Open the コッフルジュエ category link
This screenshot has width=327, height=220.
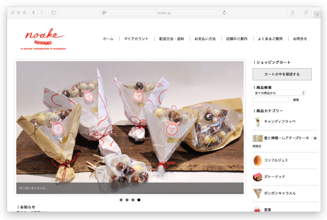click(276, 160)
